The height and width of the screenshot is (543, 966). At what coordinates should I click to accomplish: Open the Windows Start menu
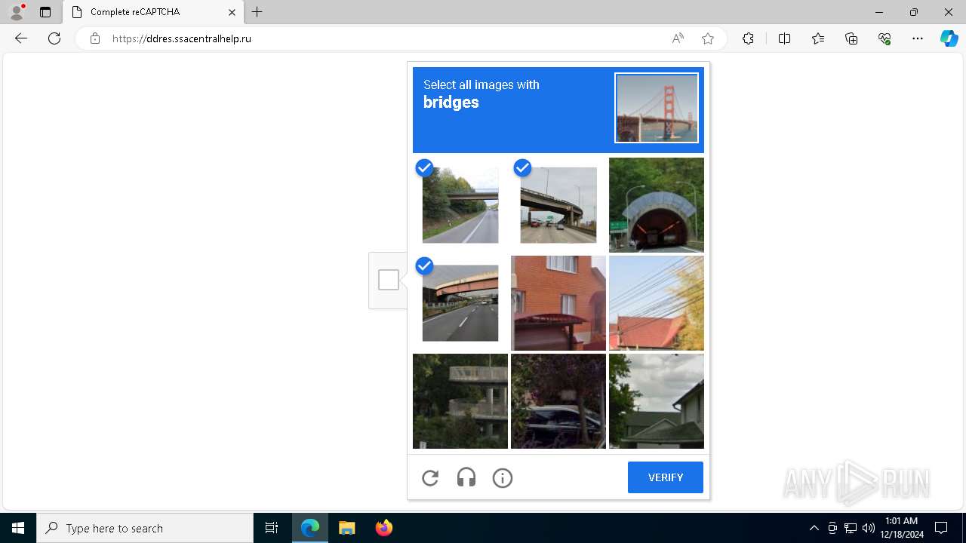[18, 528]
